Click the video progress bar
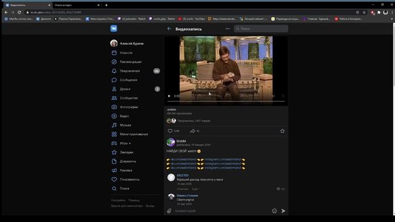This screenshot has height=222, width=395. click(x=226, y=101)
